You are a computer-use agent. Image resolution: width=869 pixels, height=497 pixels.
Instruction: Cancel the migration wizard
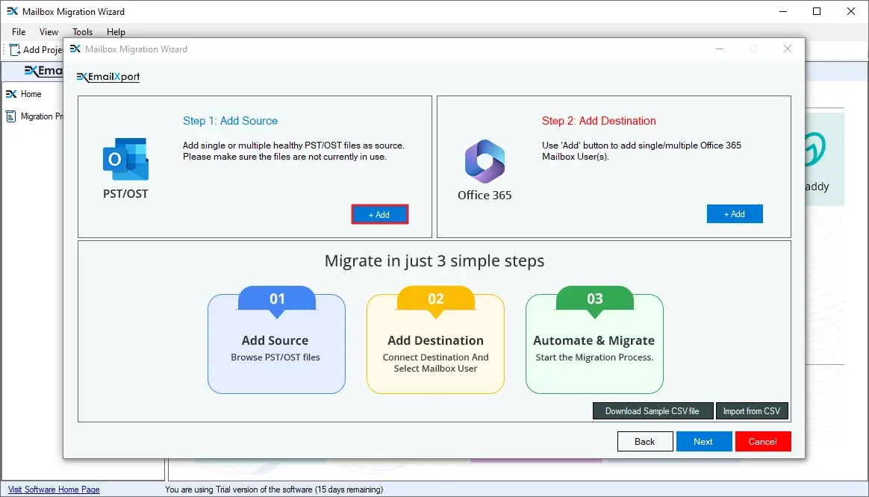click(x=763, y=442)
